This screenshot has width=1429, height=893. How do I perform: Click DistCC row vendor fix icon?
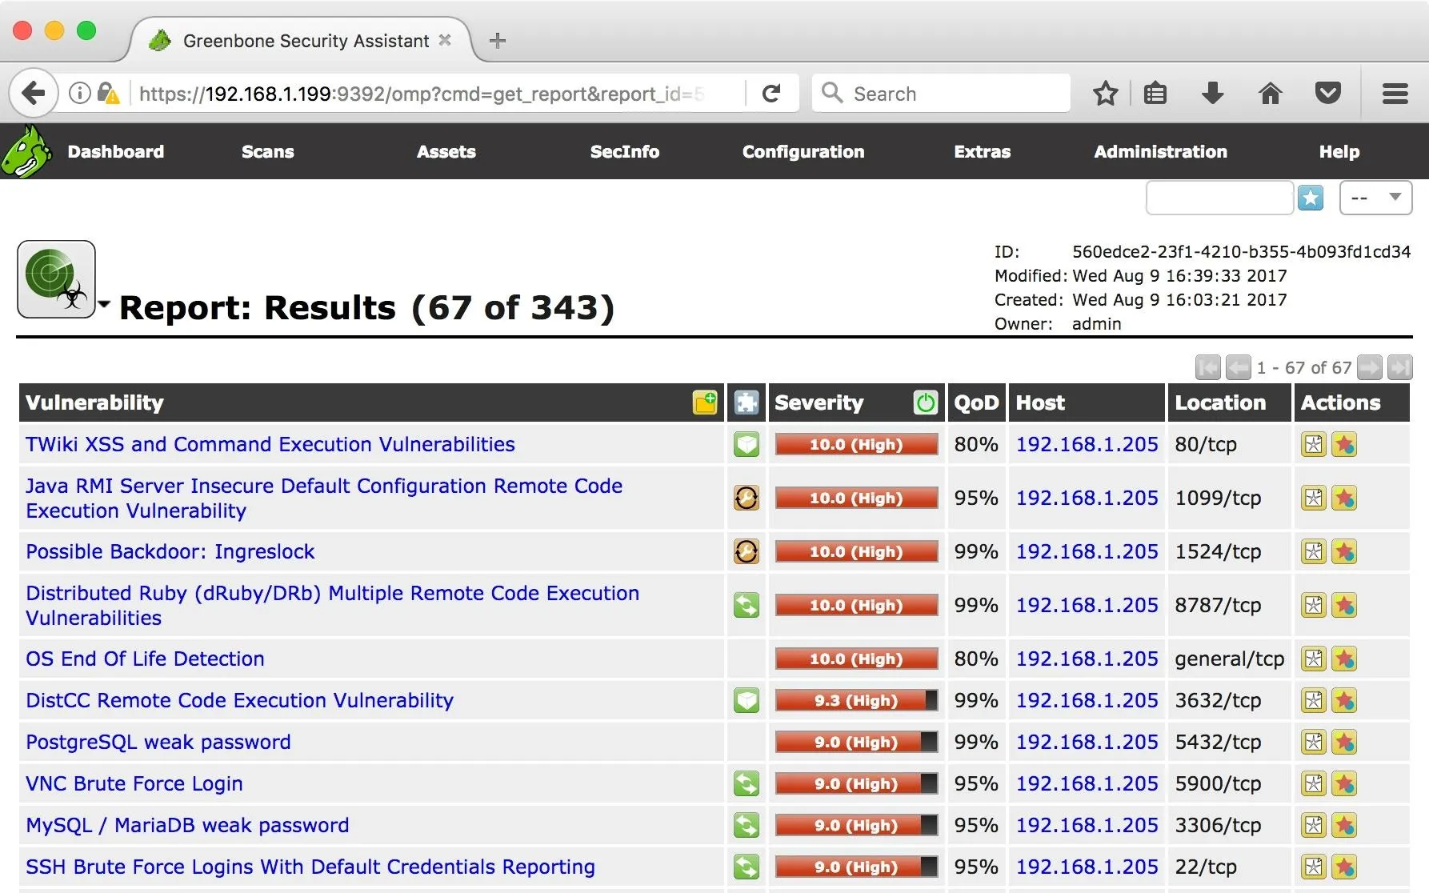747,700
